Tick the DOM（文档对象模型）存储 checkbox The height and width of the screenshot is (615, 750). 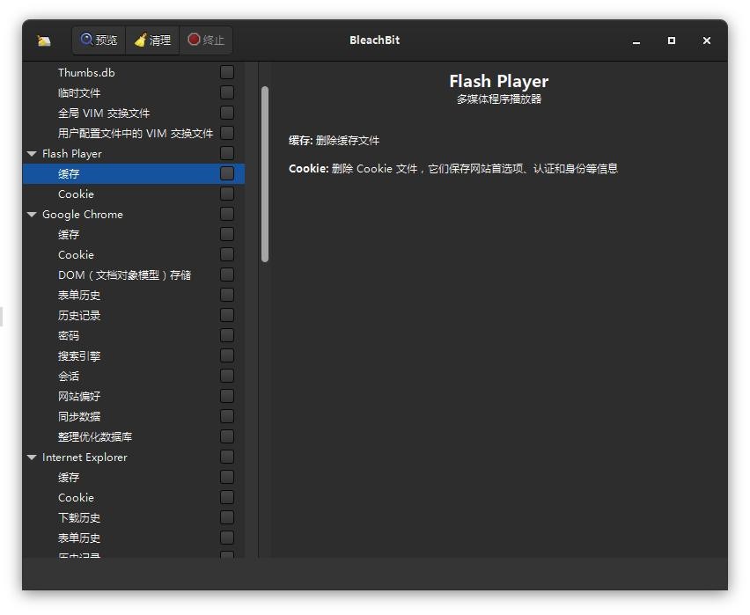pyautogui.click(x=227, y=275)
